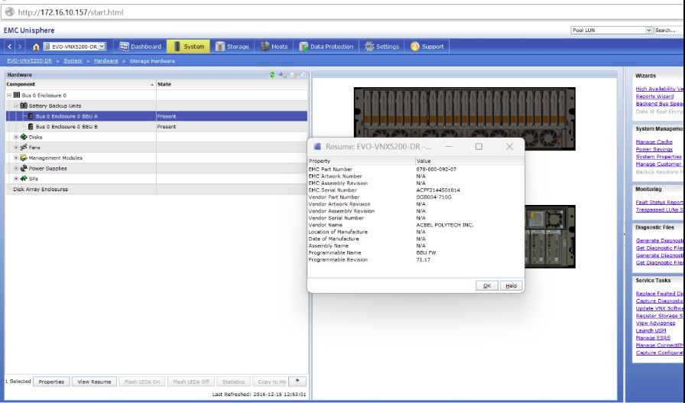Collapse the Bus 0 Enclosure 0 node
This screenshot has height=403, width=685.
(x=8, y=95)
